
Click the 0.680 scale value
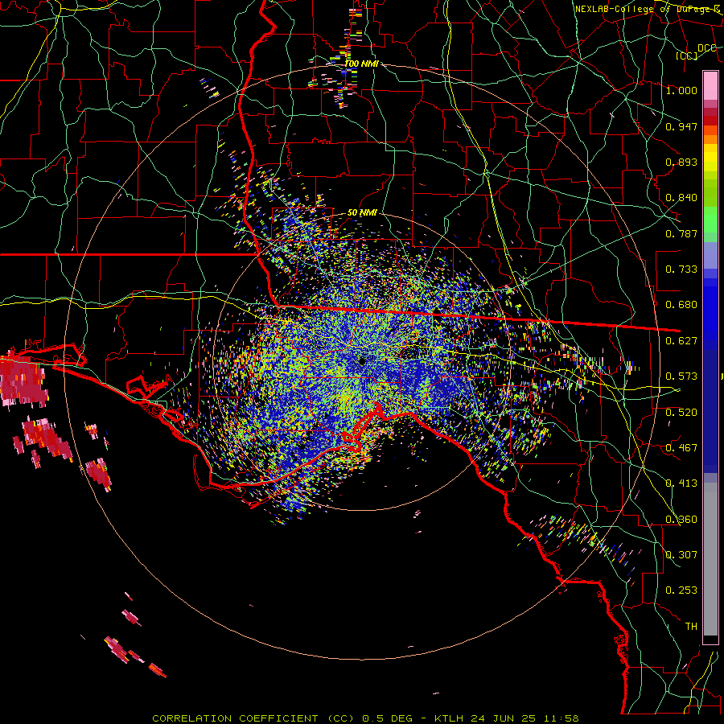(681, 305)
